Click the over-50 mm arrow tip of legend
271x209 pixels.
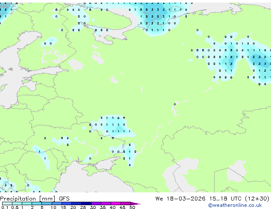135,203
